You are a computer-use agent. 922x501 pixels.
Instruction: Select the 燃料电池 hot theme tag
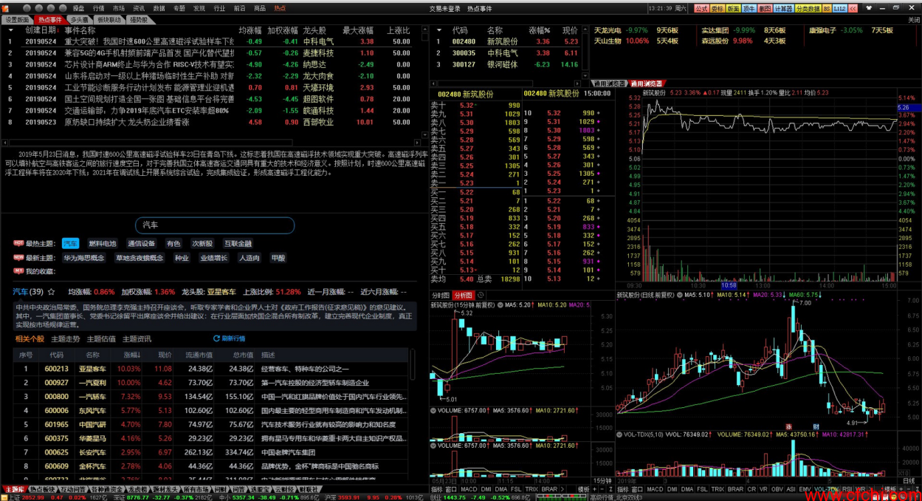point(103,243)
